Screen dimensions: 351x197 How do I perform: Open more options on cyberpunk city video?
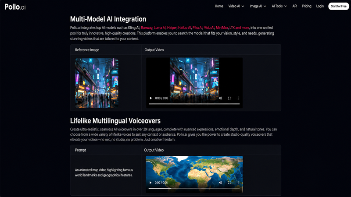238,98
